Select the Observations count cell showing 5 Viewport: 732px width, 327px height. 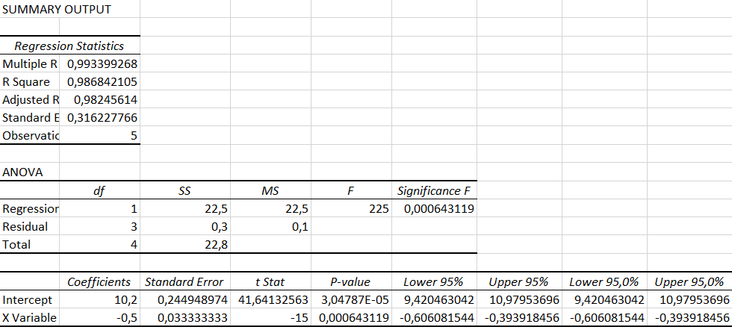point(131,136)
